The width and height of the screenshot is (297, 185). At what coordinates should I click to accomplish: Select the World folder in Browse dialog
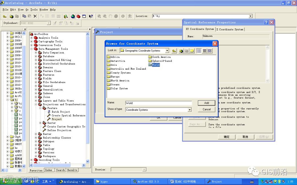pyautogui.click(x=154, y=65)
